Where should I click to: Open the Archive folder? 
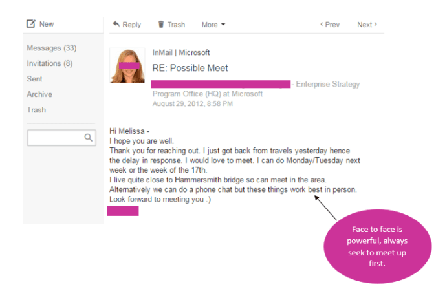[39, 94]
